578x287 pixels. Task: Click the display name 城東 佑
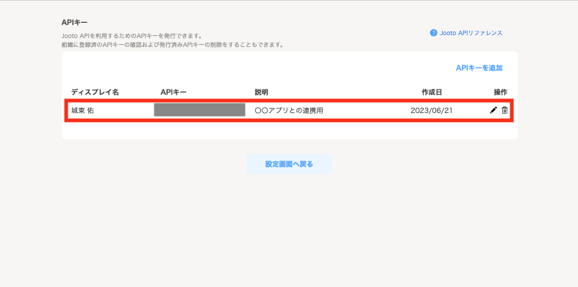coord(82,110)
